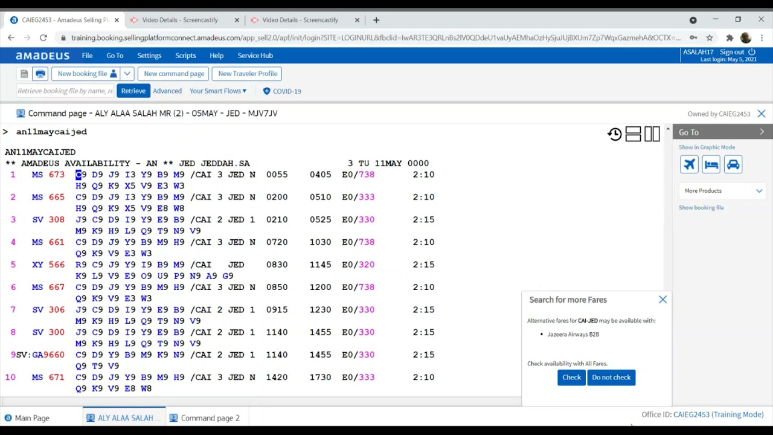Open the Scripts menu

[185, 56]
